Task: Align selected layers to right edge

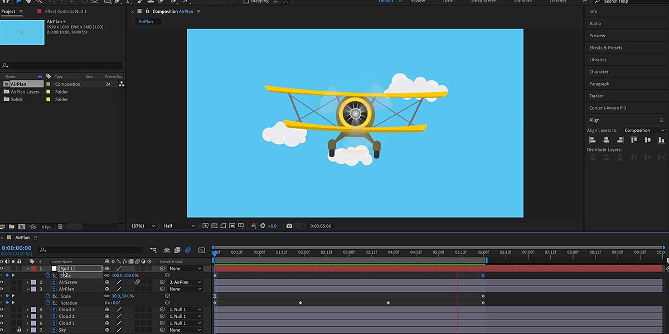Action: (x=620, y=140)
